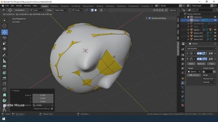Collapse the Resize operator panel
The image size is (218, 122).
pyautogui.click(x=12, y=90)
